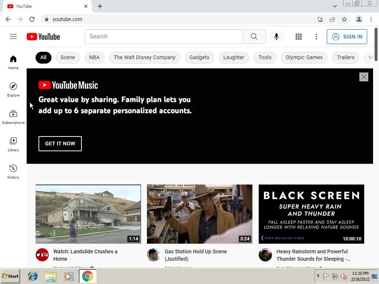Click the SIGN IN button
The width and height of the screenshot is (379, 284).
[347, 37]
